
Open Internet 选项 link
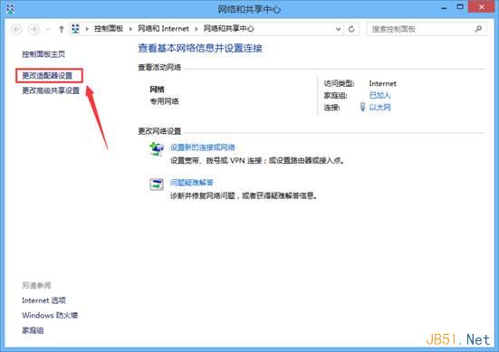(43, 300)
